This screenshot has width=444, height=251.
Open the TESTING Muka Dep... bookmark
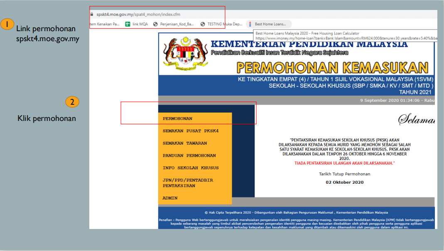(x=221, y=24)
